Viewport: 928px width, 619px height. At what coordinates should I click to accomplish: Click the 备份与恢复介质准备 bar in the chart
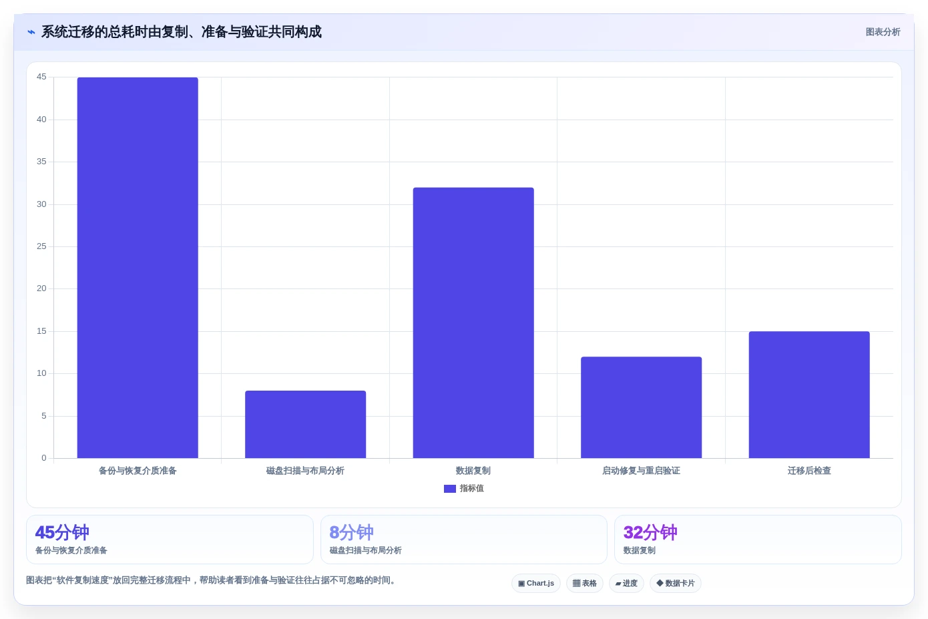click(138, 268)
